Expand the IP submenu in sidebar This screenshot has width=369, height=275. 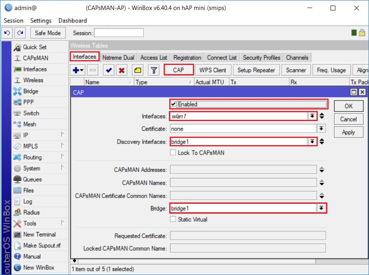coord(62,135)
